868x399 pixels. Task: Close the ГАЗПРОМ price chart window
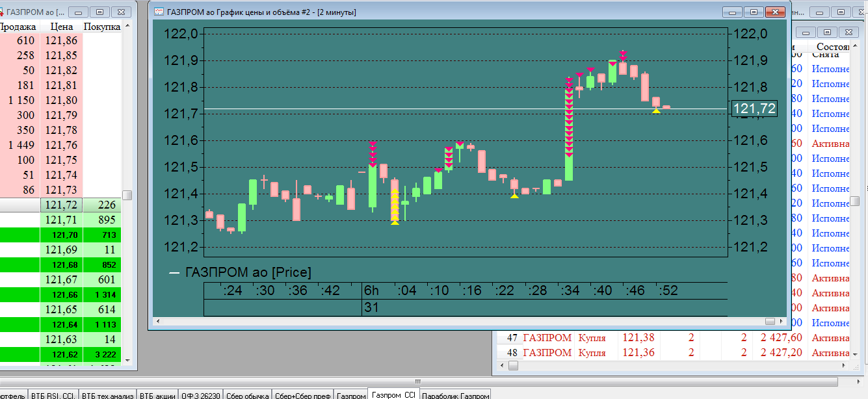click(x=775, y=12)
